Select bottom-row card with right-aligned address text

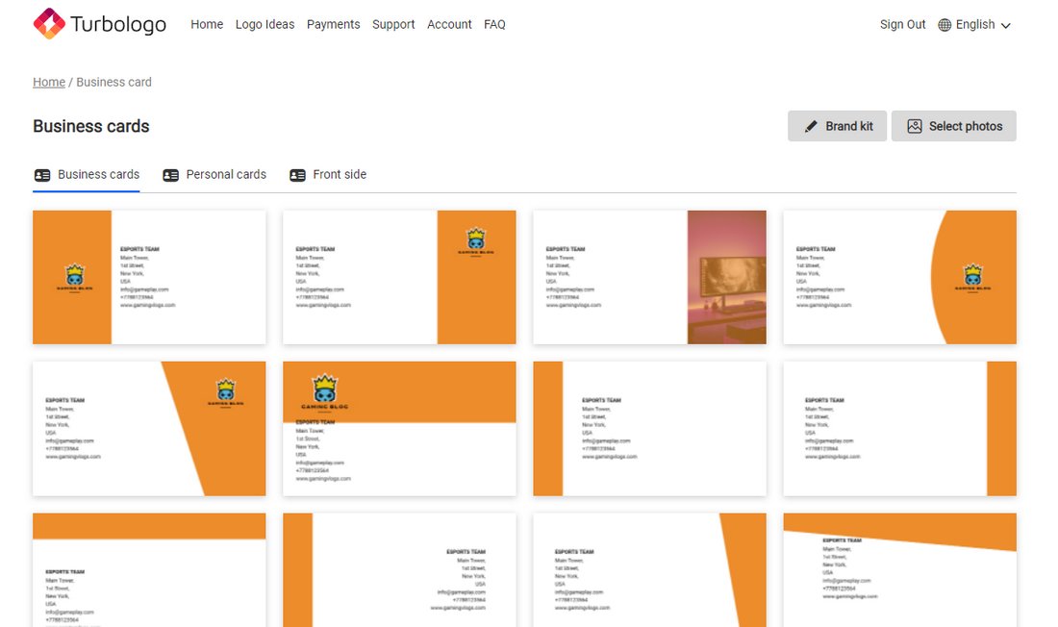(x=399, y=570)
